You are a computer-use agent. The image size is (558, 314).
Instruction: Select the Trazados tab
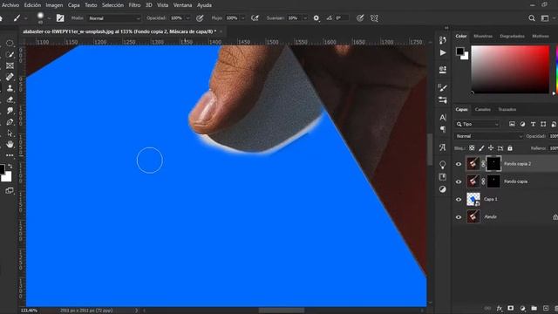507,110
